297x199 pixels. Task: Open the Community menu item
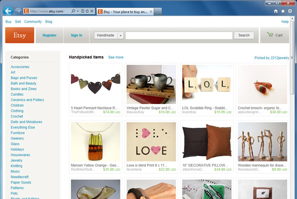[33, 21]
